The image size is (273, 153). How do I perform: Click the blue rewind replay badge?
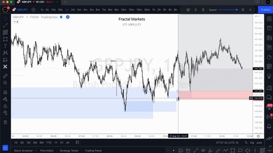click(68, 17)
